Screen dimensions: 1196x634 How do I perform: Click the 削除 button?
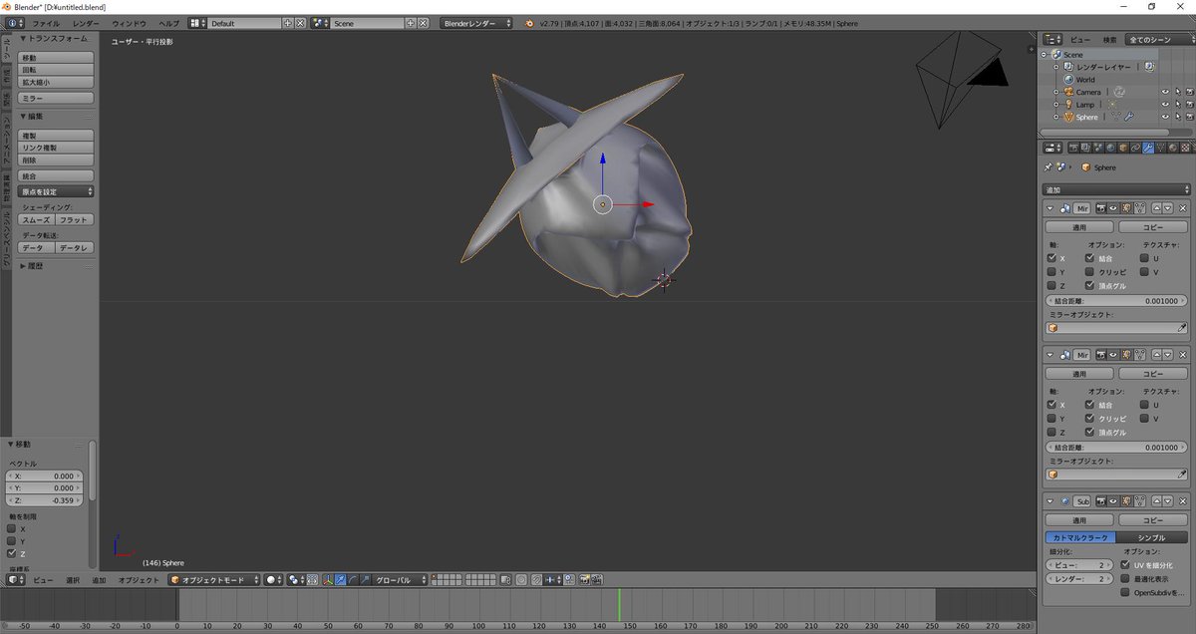pyautogui.click(x=57, y=159)
